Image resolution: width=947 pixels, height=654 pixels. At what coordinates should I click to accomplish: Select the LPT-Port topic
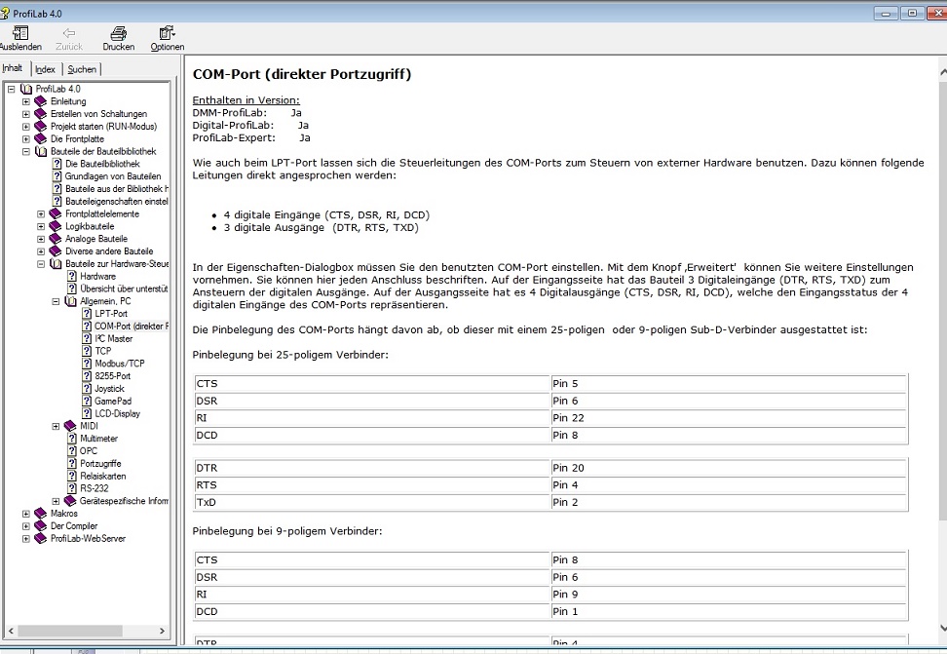click(111, 314)
